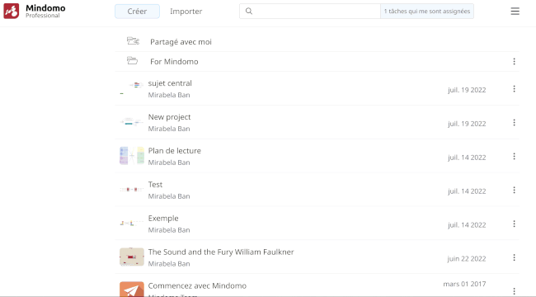Open the map titled Test
536x297 pixels.
(155, 185)
